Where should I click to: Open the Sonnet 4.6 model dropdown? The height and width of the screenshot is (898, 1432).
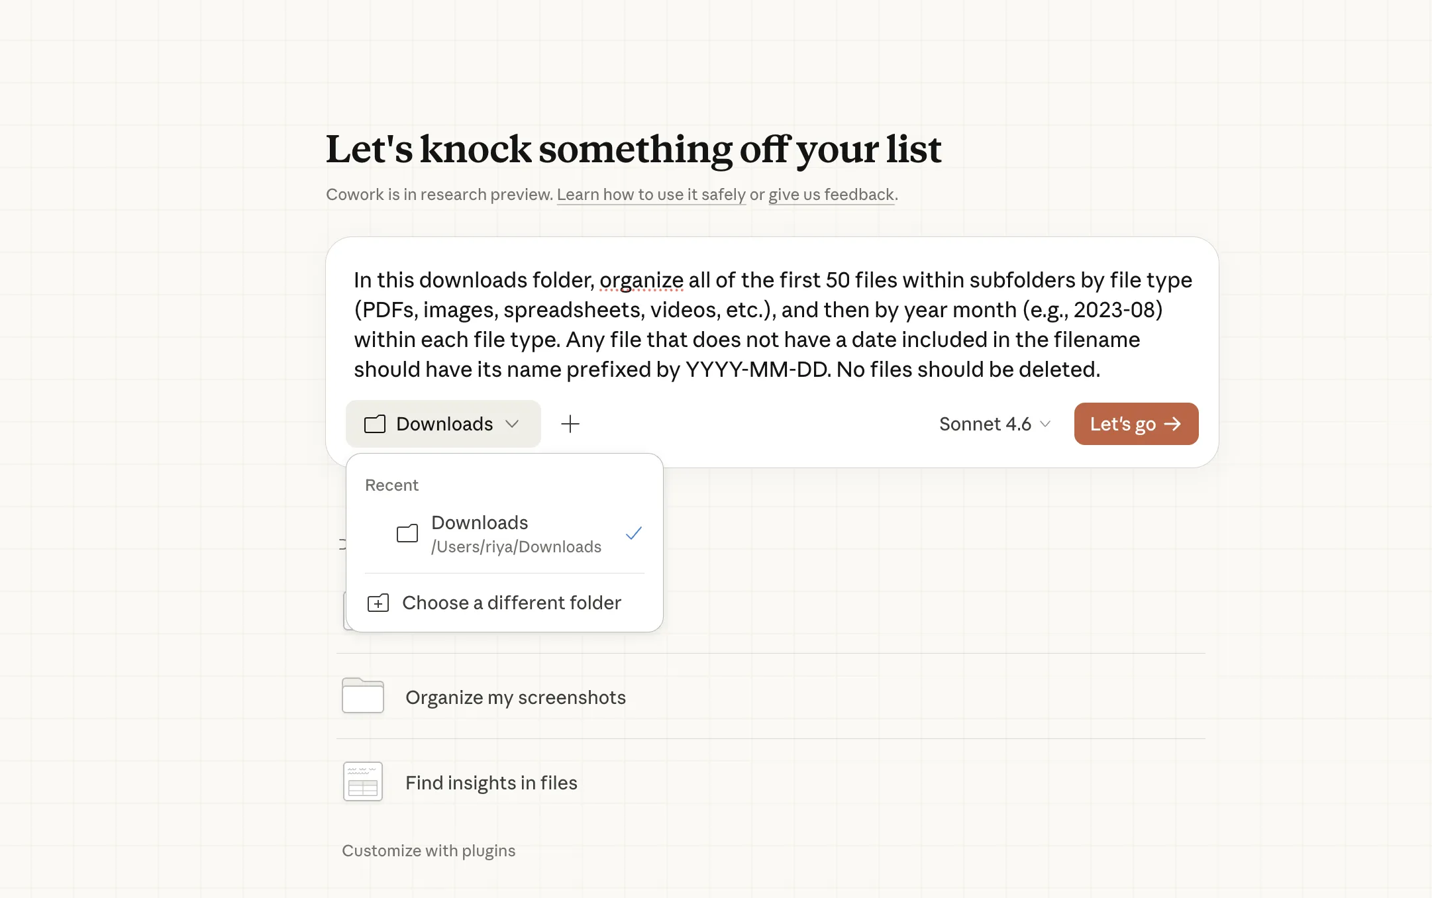(x=985, y=424)
